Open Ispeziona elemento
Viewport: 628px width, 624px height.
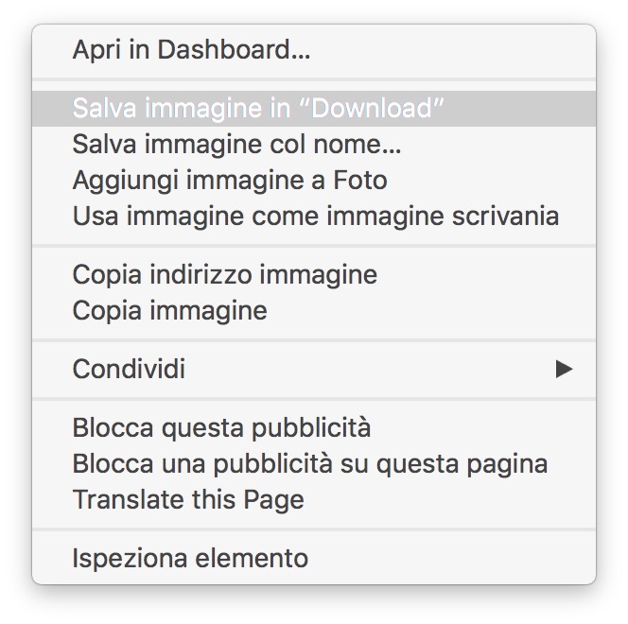pos(190,558)
